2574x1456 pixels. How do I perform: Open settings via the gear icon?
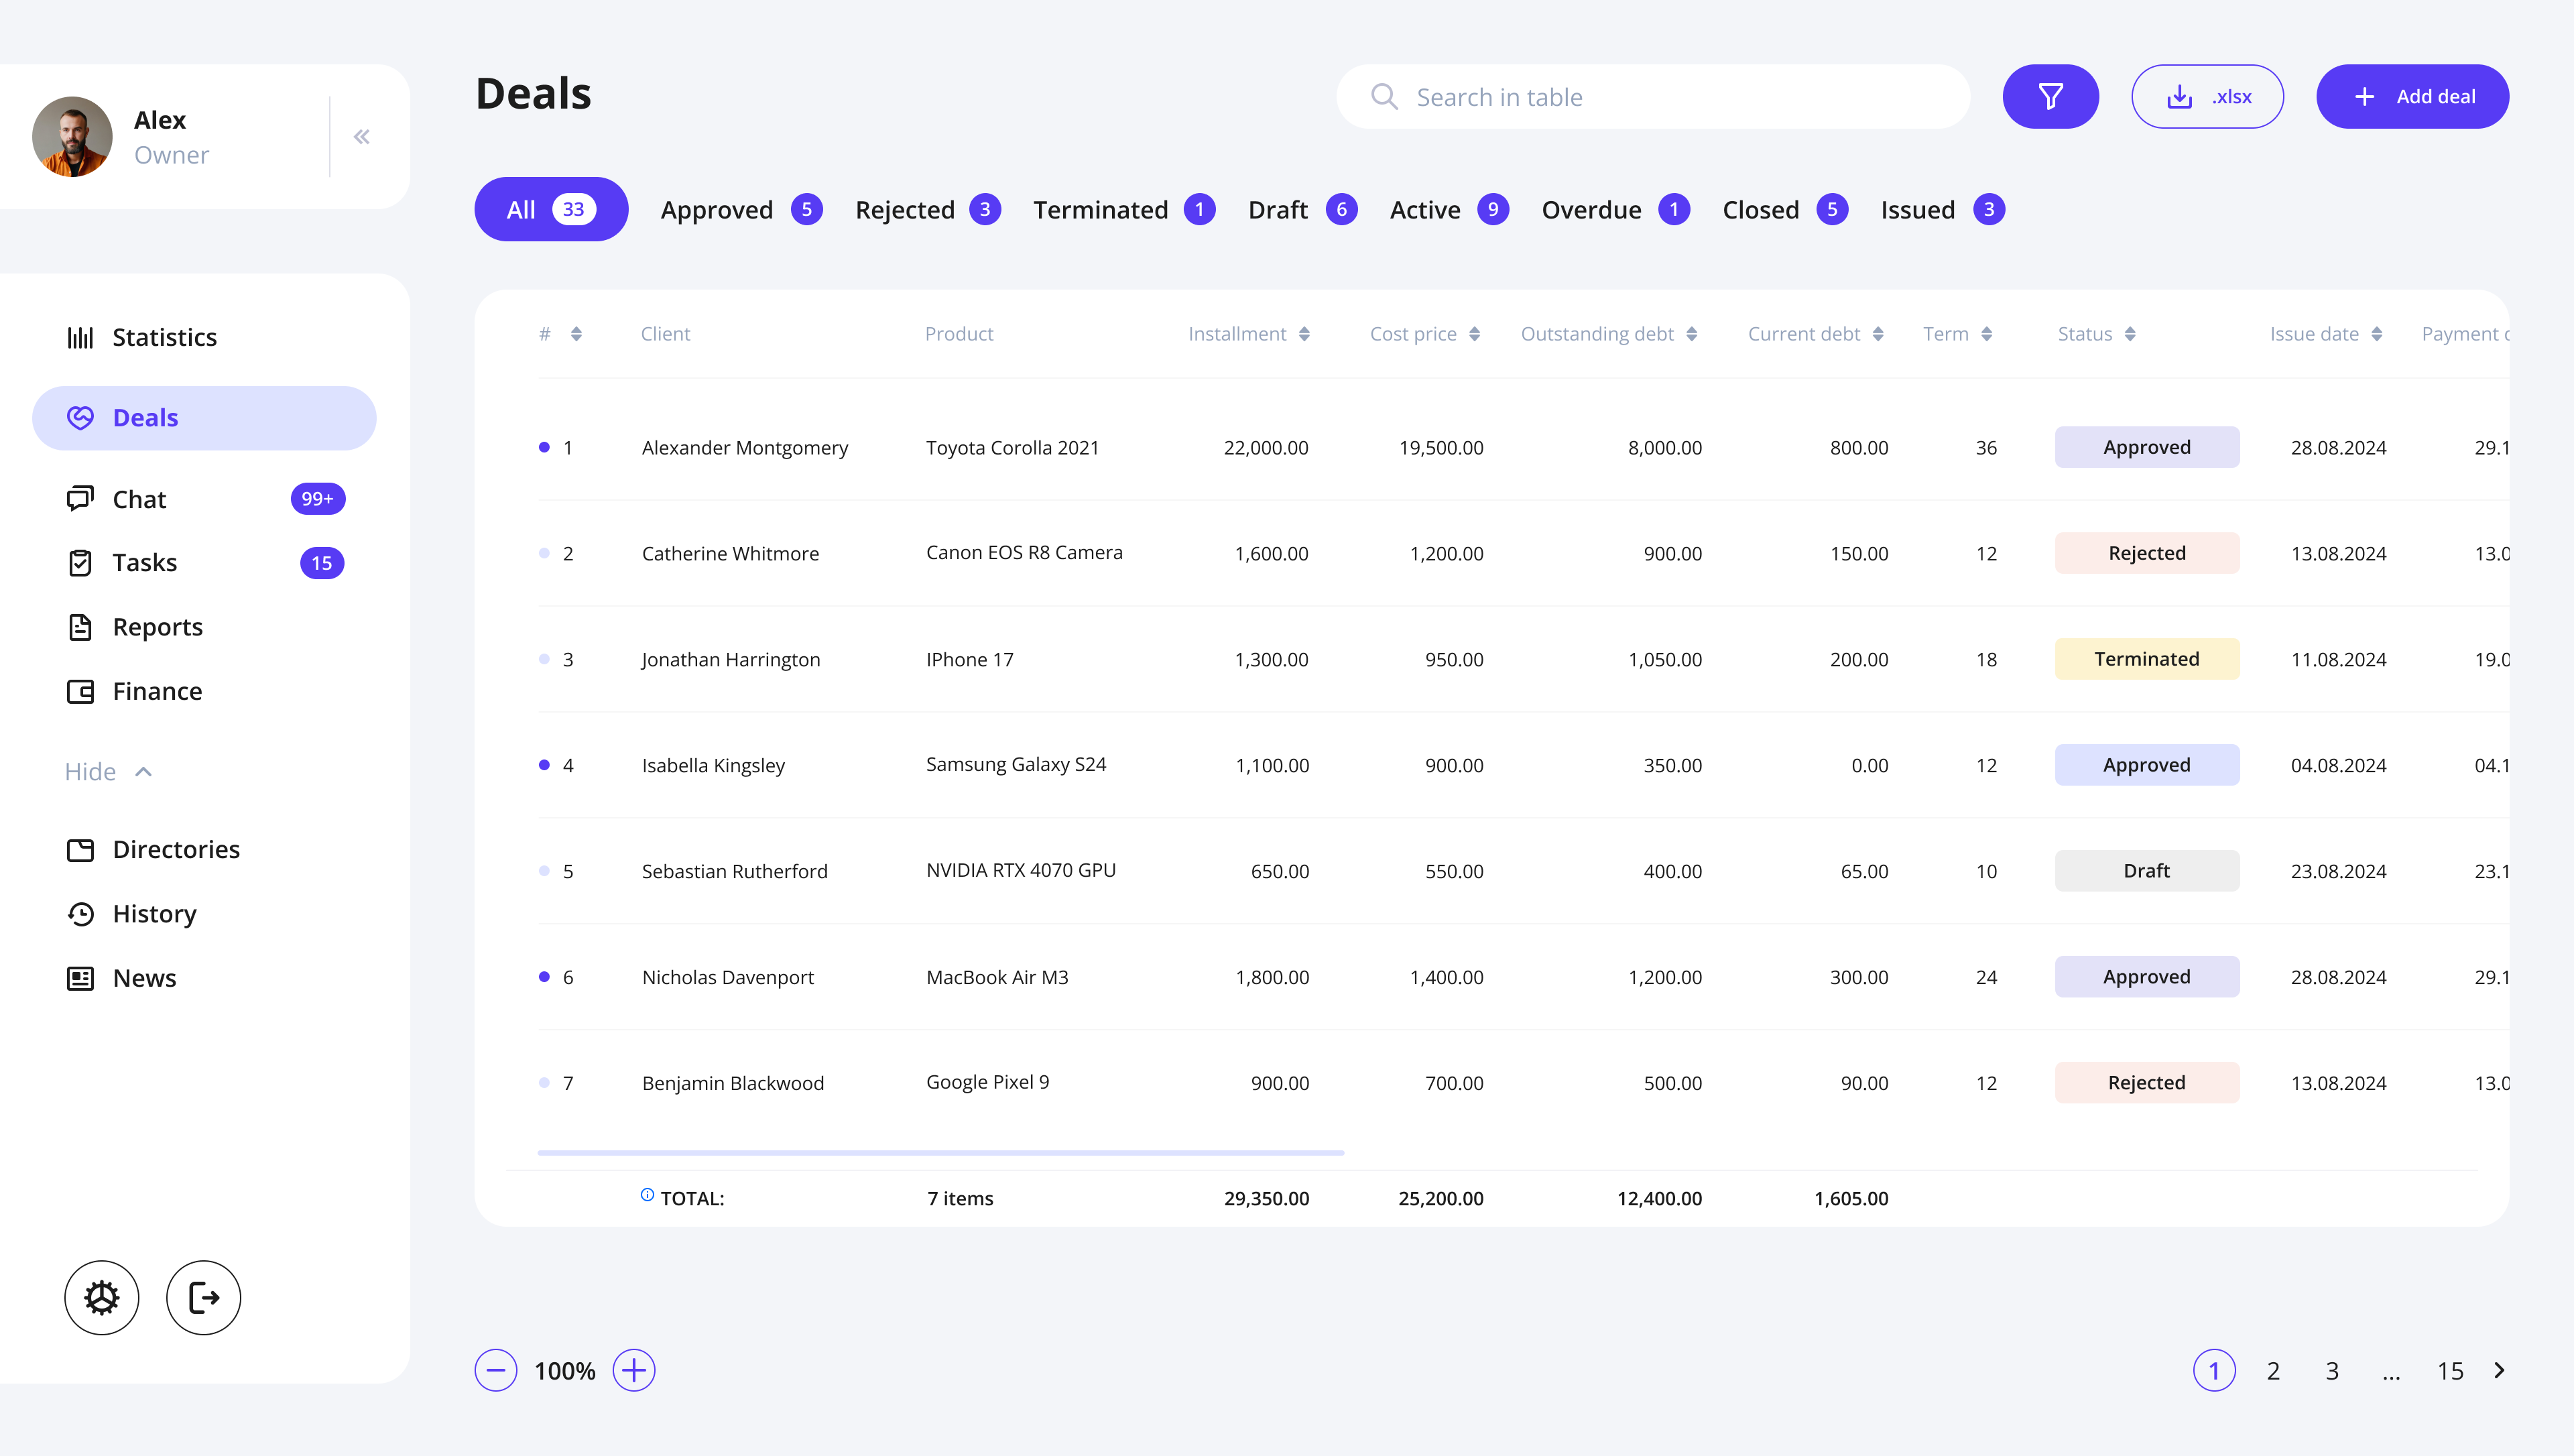[x=101, y=1297]
